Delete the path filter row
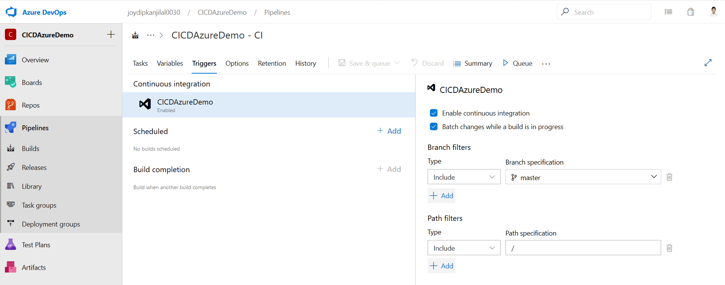The width and height of the screenshot is (725, 285). 669,248
